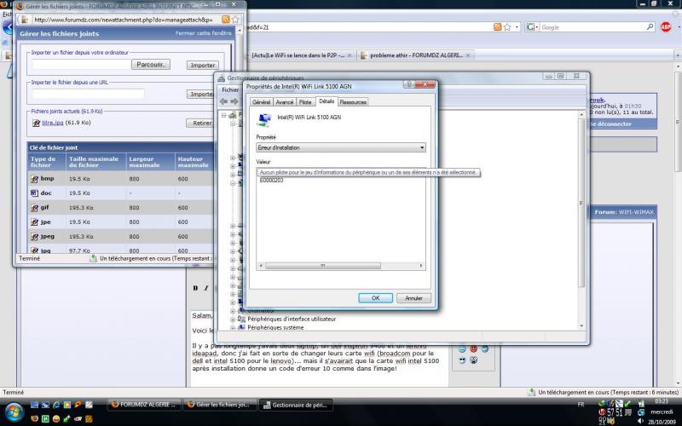Screen dimensions: 682x426
Task: Click the Device Manager vertical scrollbar
Action: tap(581, 202)
